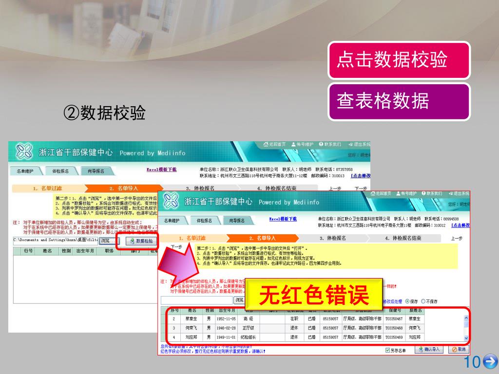Click the 数据检验 button in back window
499x374 pixels.
141,241
